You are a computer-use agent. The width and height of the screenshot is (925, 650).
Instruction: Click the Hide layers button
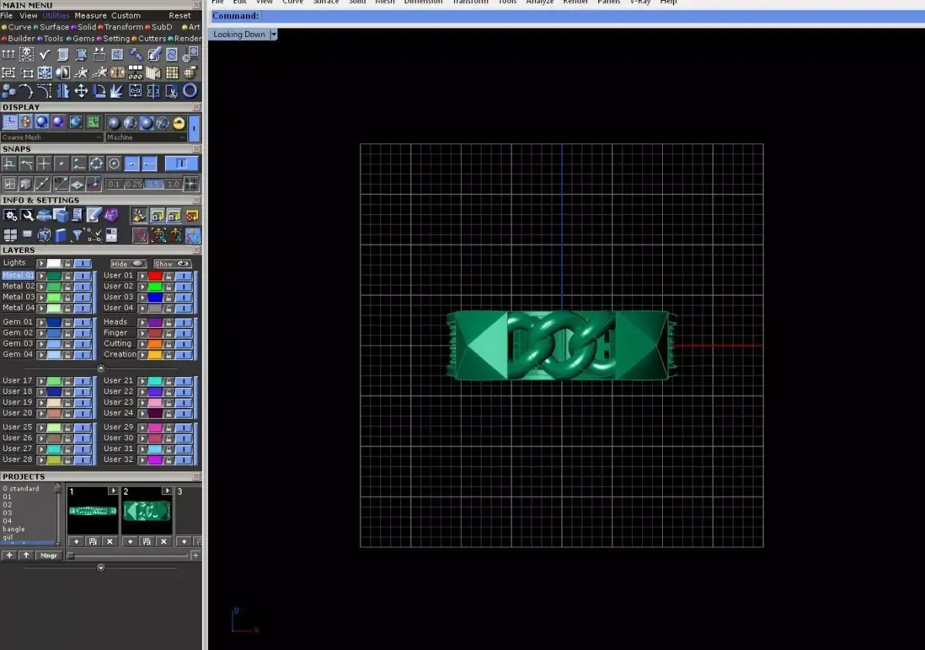click(129, 264)
